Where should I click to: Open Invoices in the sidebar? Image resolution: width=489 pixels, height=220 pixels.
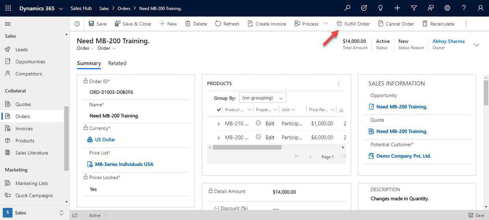19,129
